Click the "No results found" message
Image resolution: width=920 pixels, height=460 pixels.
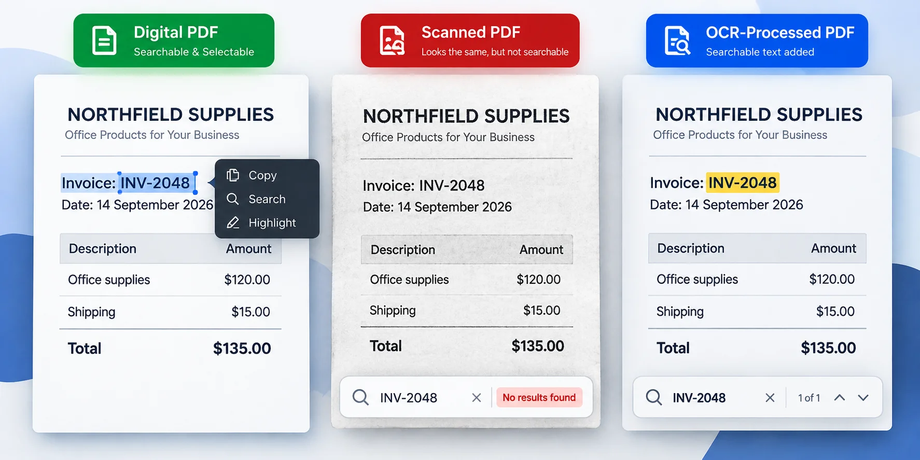point(539,398)
